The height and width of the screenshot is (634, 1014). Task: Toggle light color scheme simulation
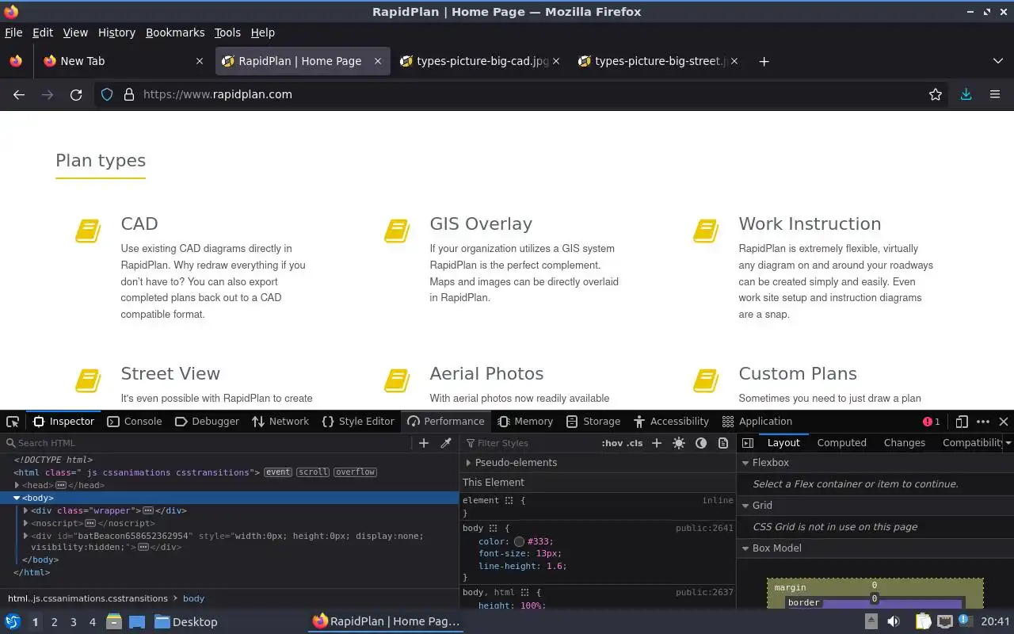click(x=679, y=443)
